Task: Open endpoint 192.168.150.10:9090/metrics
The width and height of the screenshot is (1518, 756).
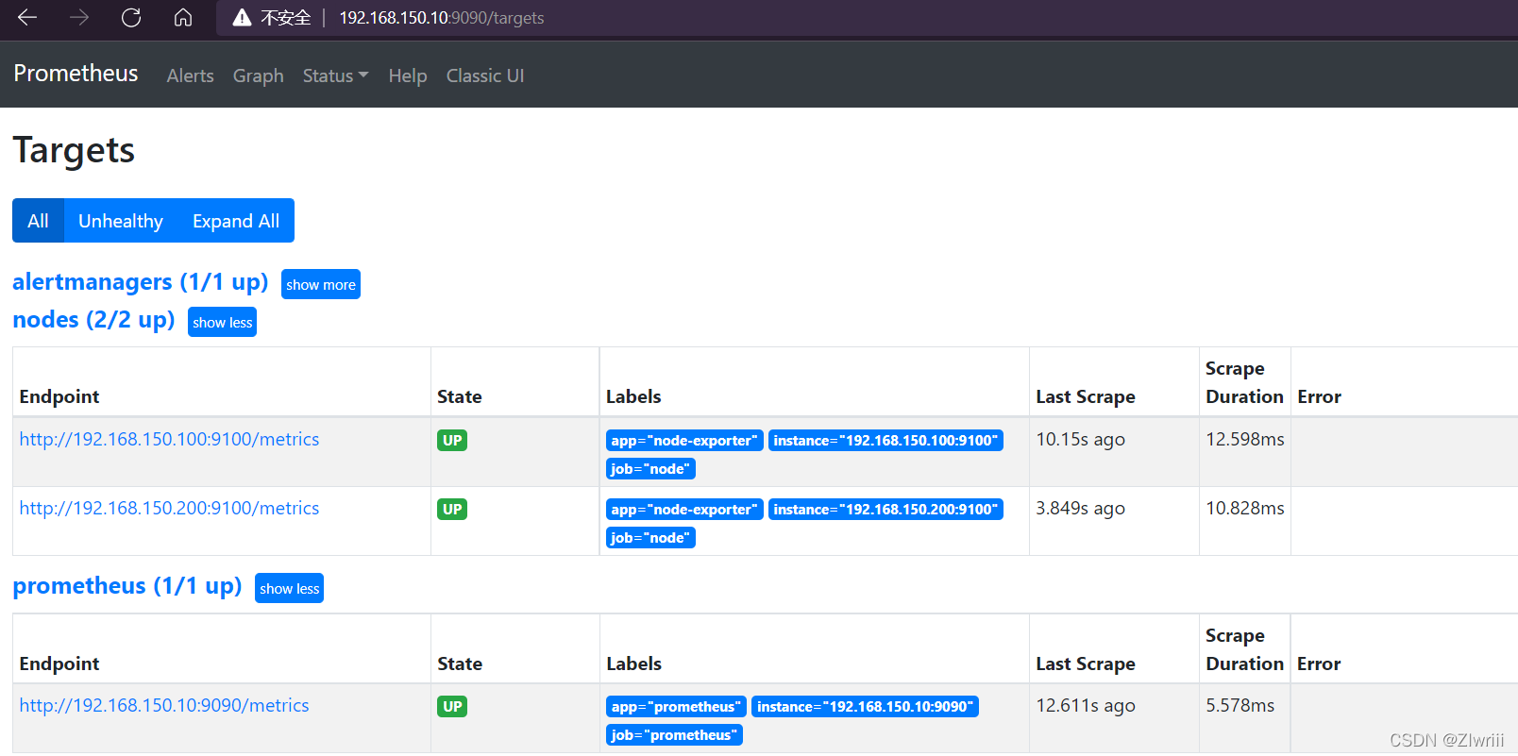Action: click(x=164, y=705)
